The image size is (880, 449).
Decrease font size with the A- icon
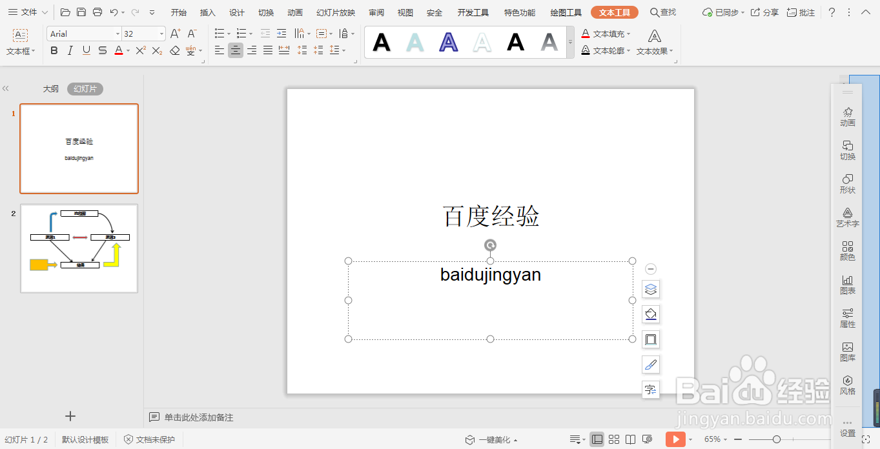192,34
